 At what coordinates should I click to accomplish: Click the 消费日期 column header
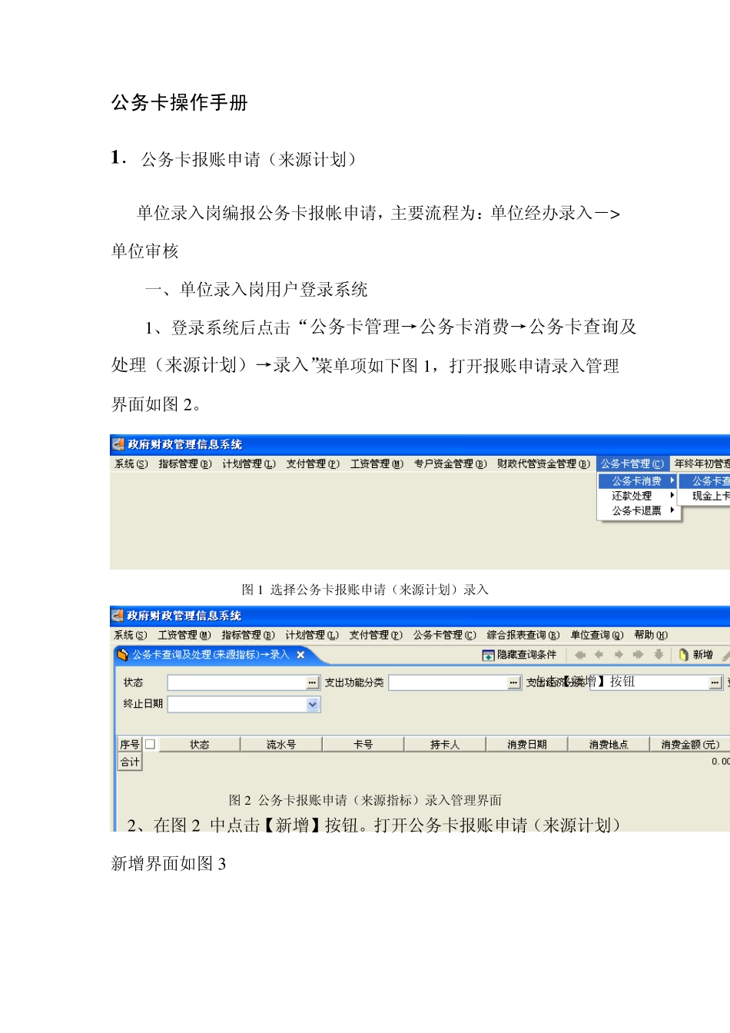point(527,744)
